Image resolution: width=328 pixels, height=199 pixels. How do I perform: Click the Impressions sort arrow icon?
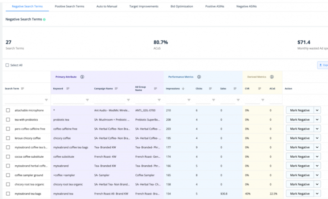(183, 88)
